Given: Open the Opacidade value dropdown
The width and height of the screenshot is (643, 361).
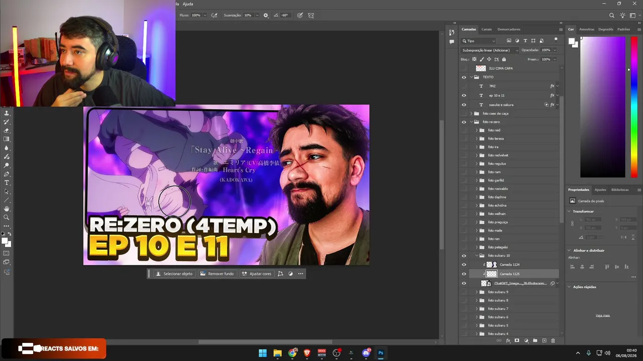Looking at the screenshot, I should pyautogui.click(x=555, y=50).
